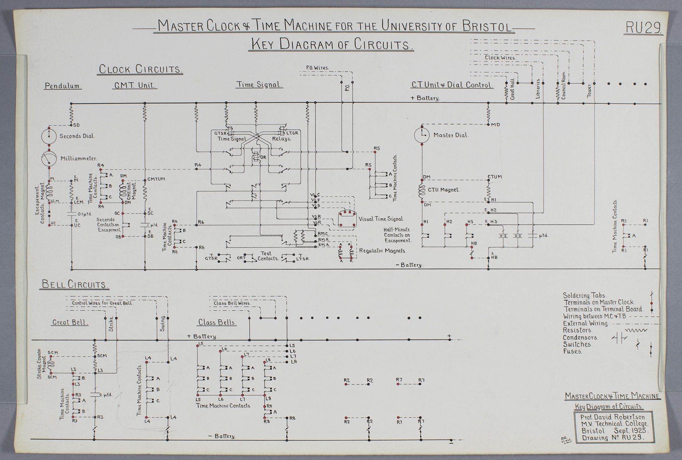Screen dimensions: 682x460
Task: Click the OR relay symbol
Action: 256,157
